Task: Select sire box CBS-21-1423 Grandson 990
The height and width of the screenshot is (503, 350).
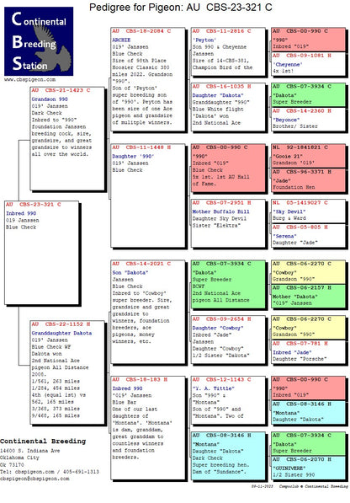Action: [x=67, y=138]
